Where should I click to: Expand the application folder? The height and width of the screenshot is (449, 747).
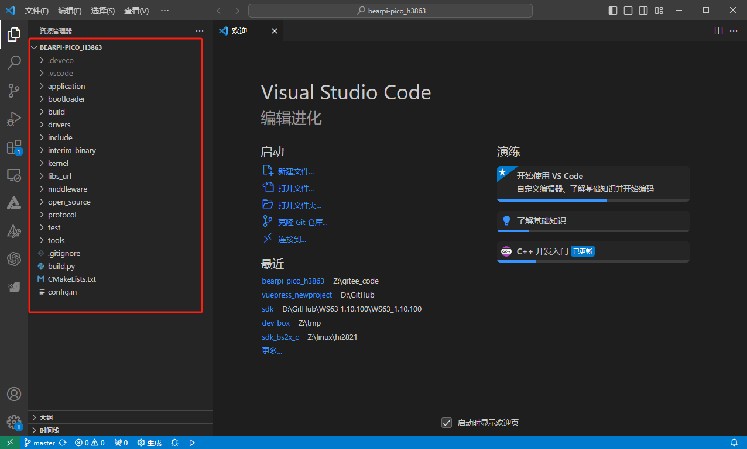pyautogui.click(x=121, y=86)
